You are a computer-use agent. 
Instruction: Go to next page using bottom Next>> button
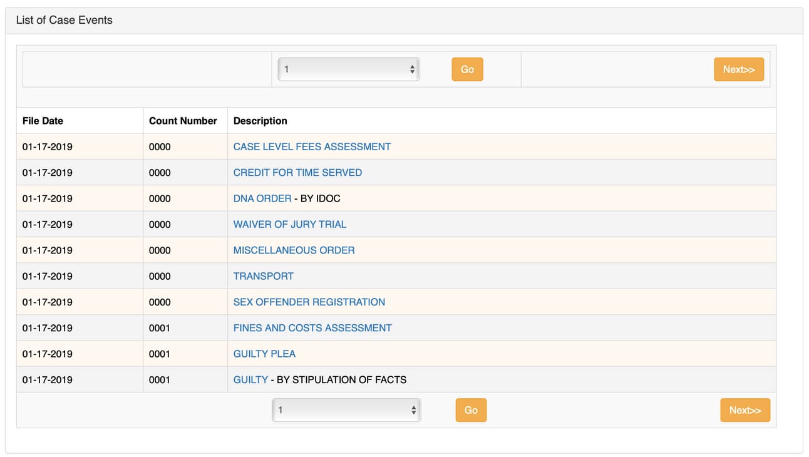[745, 410]
